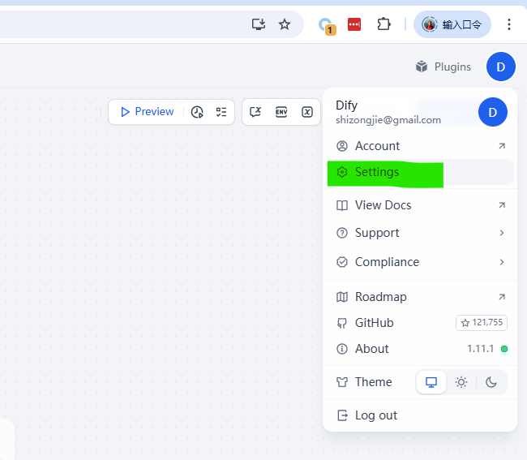Open the GitHub menu entry

420,323
